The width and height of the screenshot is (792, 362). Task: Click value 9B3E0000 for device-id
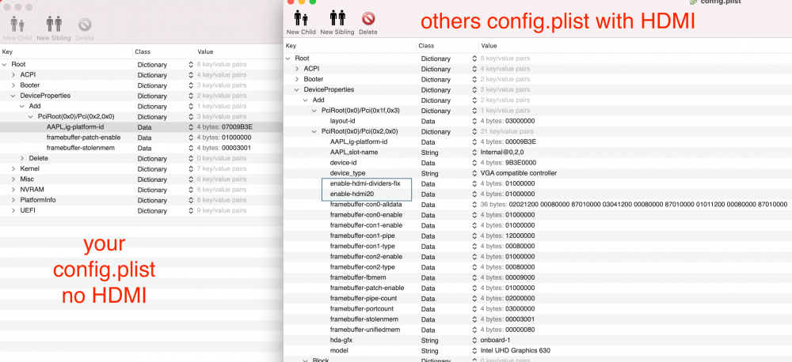pos(521,163)
